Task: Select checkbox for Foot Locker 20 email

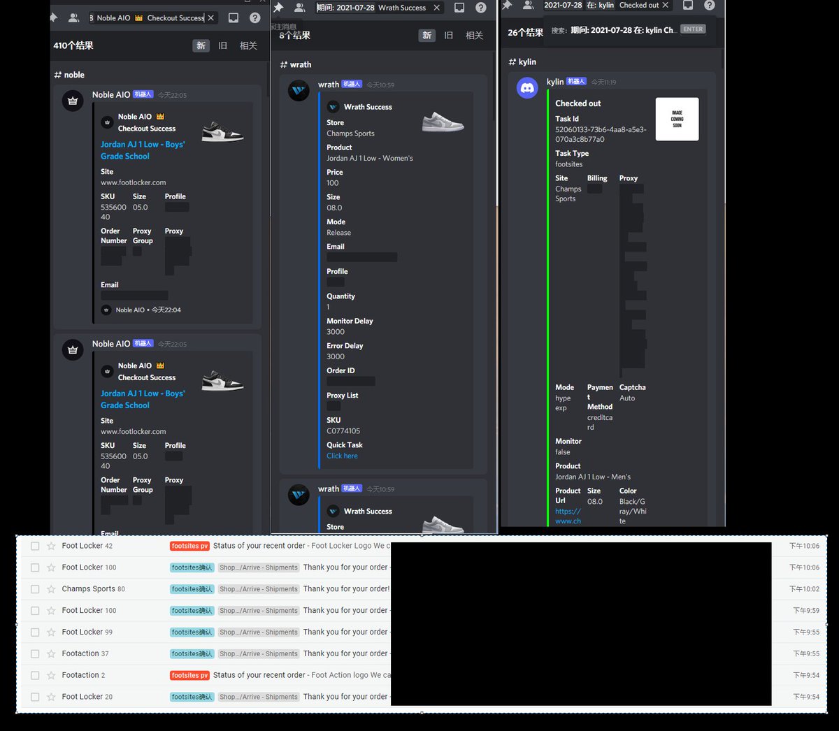Action: coord(35,697)
